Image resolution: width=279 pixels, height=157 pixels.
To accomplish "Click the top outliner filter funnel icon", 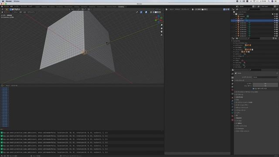I will tap(273, 9).
